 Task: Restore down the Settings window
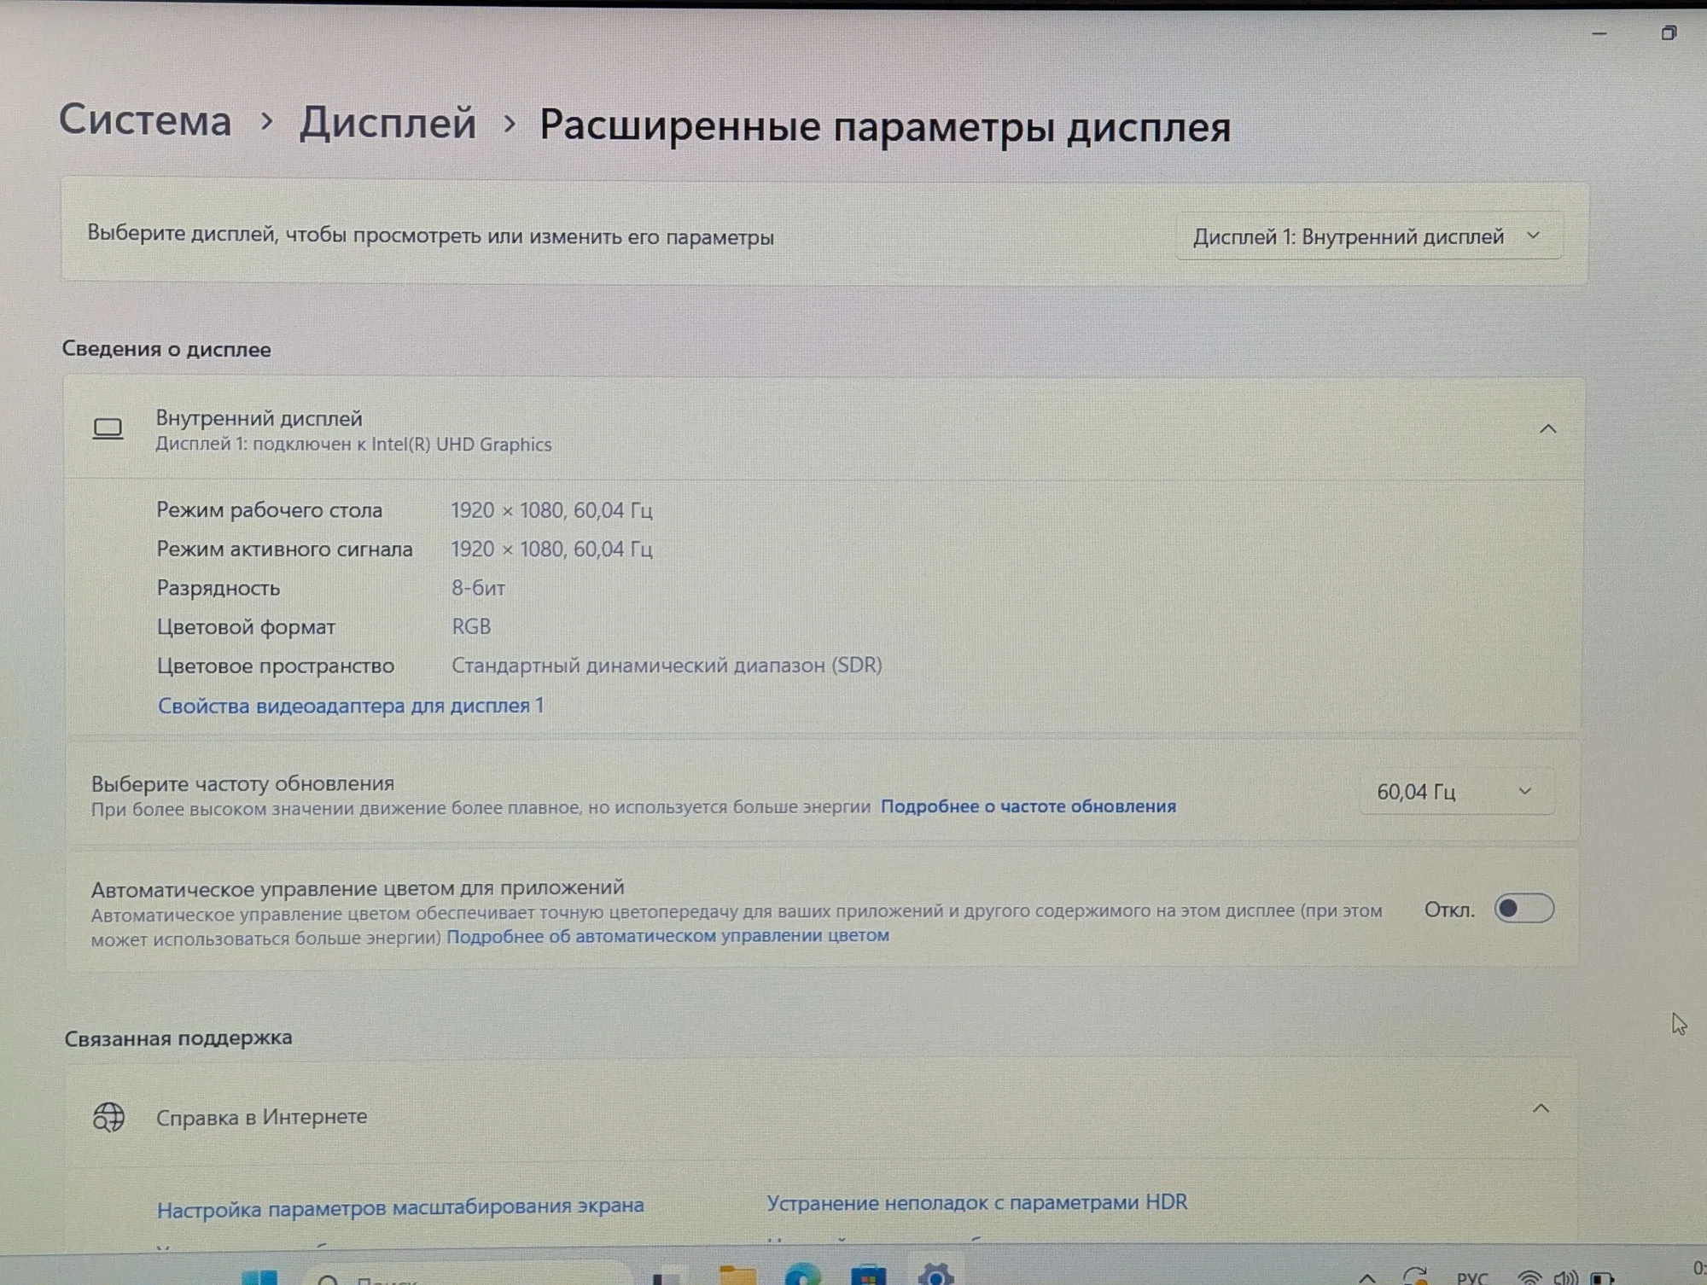(1669, 33)
